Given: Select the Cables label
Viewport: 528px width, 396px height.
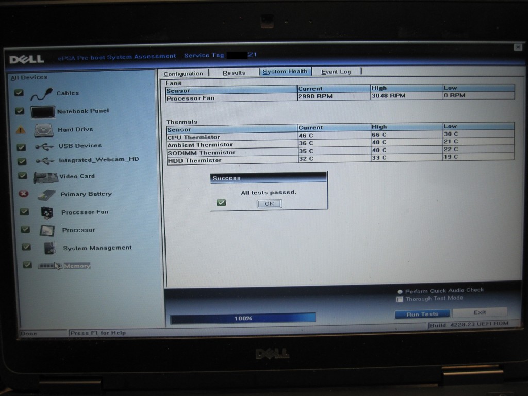Looking at the screenshot, I should point(68,93).
